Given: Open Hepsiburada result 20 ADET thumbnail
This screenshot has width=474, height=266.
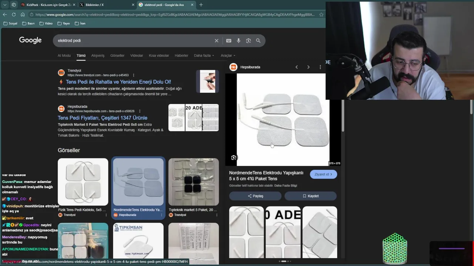Looking at the screenshot, I should [194, 117].
